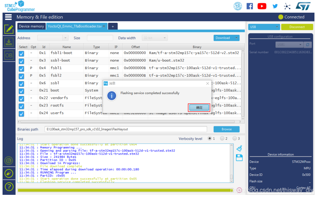Click the Binaries path input field
The height and width of the screenshot is (197, 317).
point(126,129)
